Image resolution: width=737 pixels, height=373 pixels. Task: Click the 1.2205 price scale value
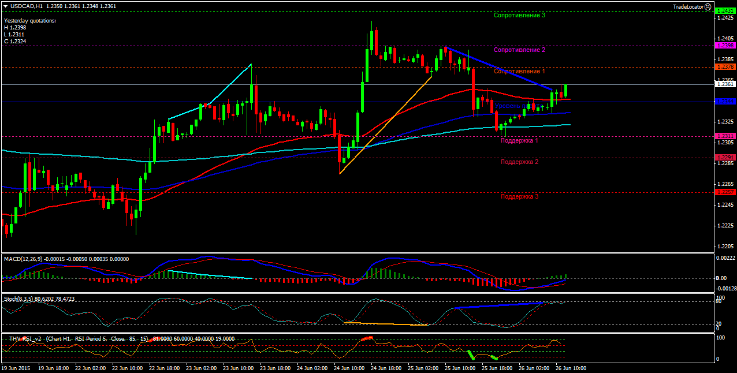click(x=725, y=246)
